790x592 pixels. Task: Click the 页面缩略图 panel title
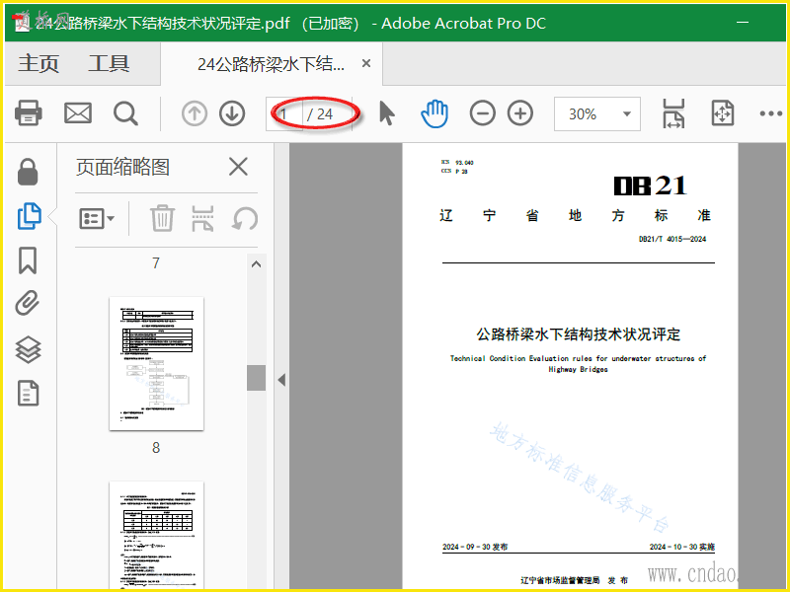pos(122,167)
